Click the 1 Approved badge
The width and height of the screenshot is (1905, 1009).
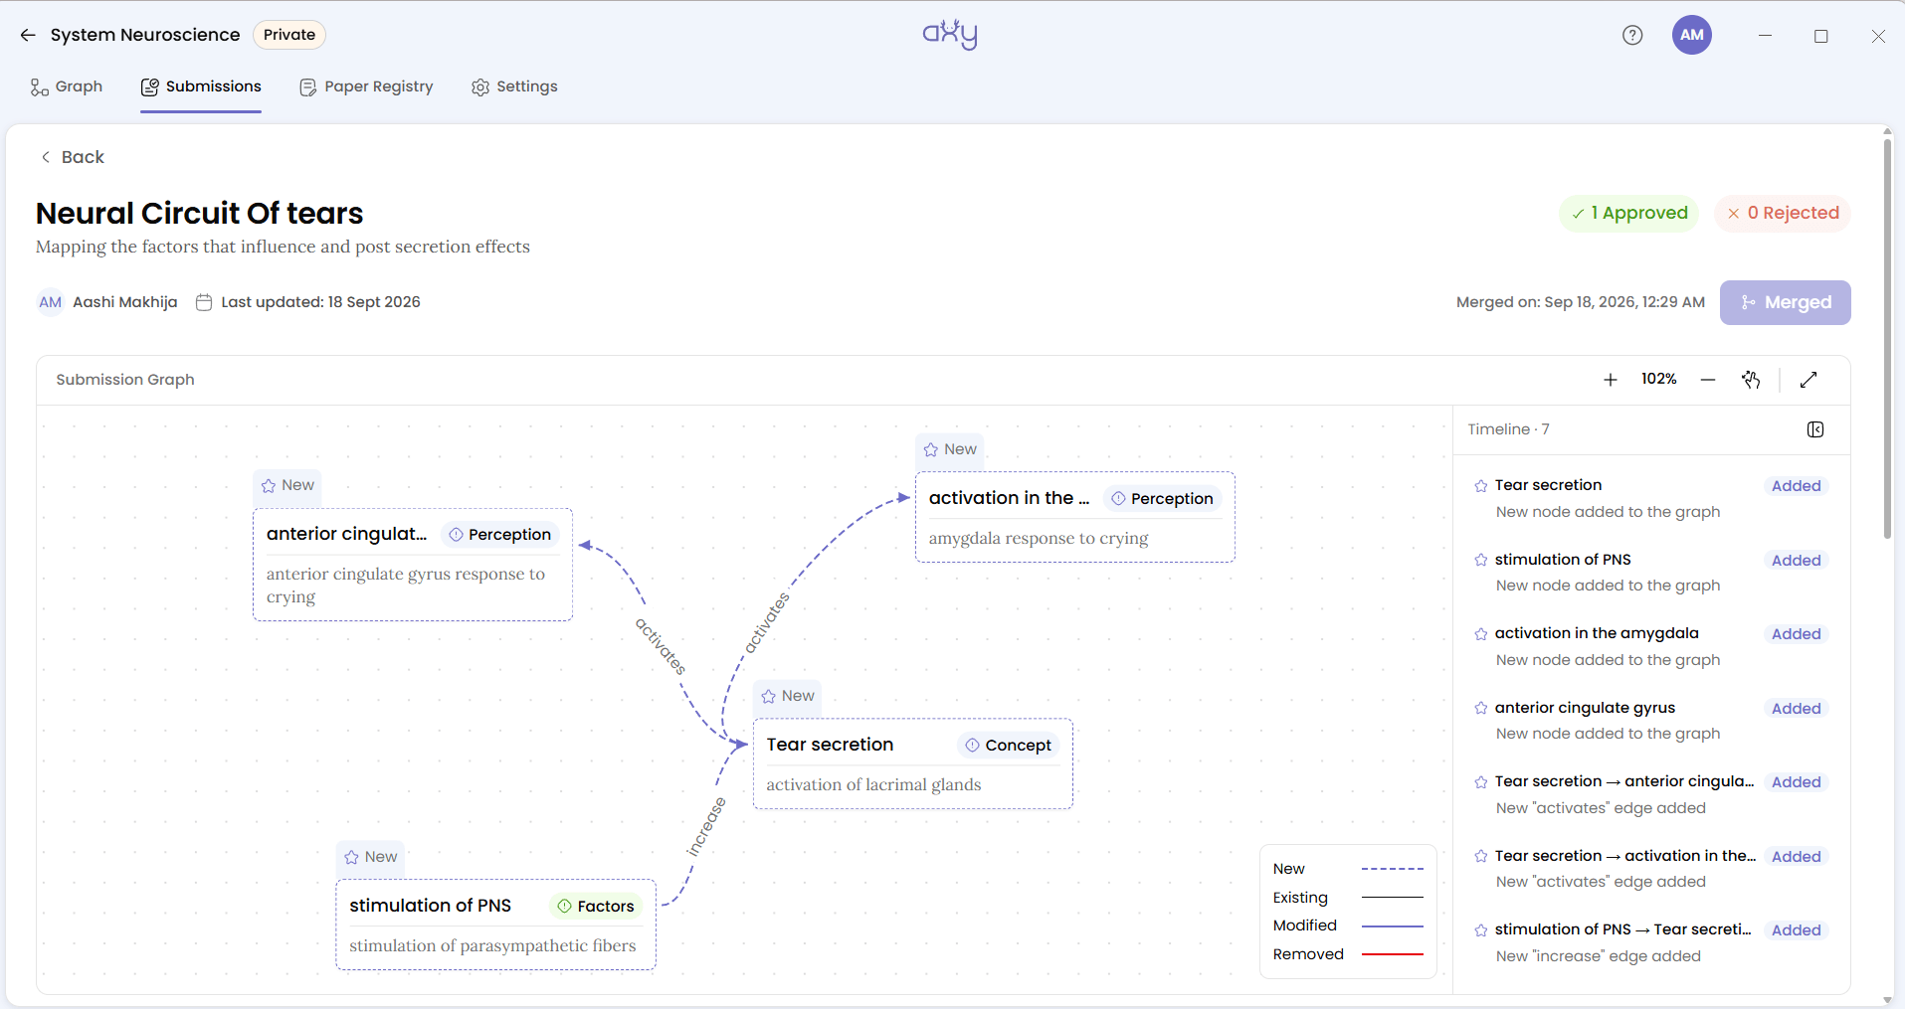click(x=1629, y=213)
